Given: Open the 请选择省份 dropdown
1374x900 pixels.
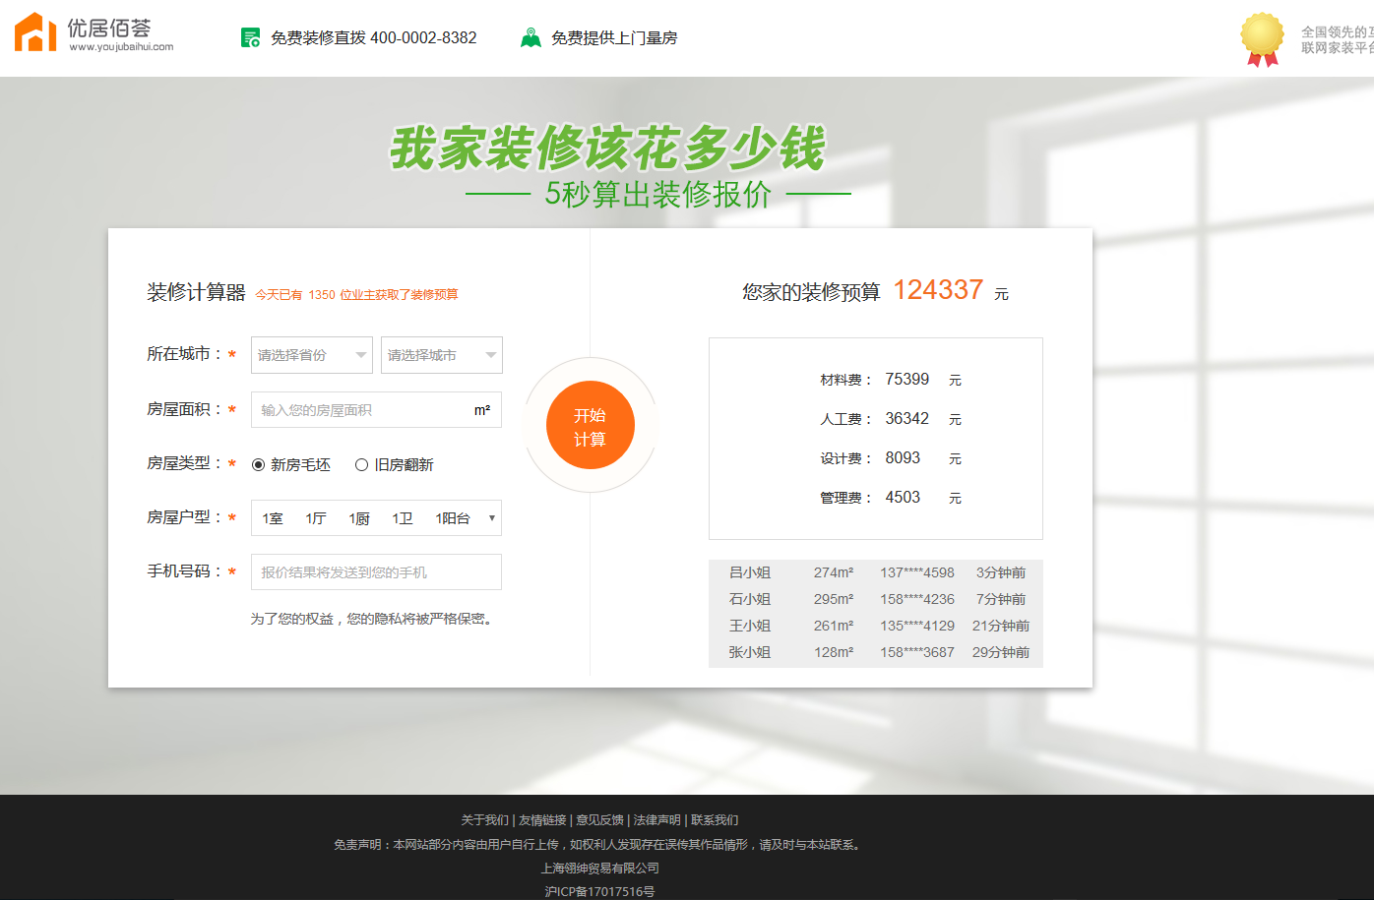Looking at the screenshot, I should pyautogui.click(x=311, y=355).
